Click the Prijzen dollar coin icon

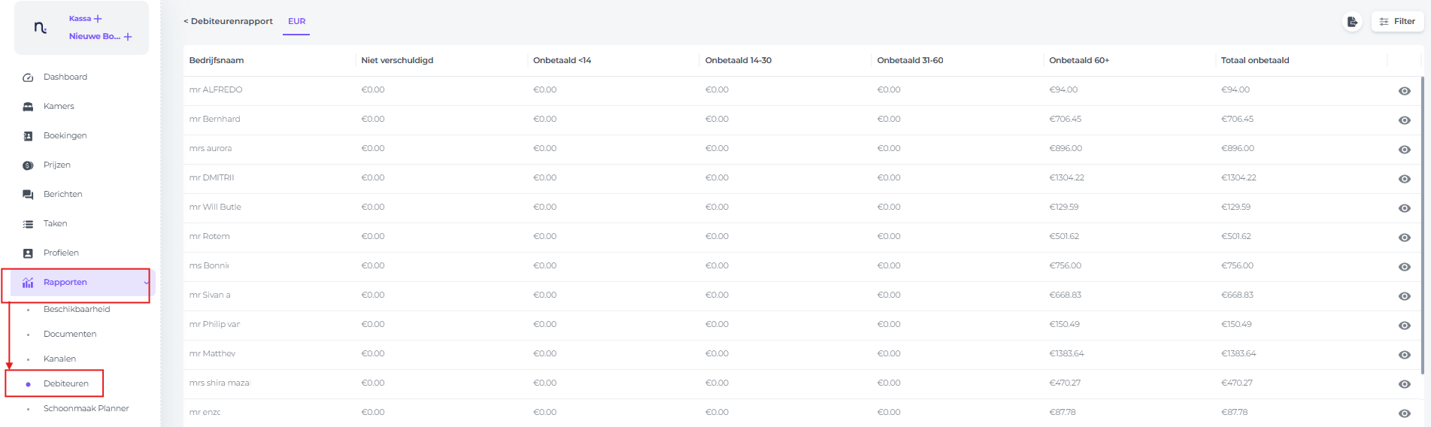28,165
